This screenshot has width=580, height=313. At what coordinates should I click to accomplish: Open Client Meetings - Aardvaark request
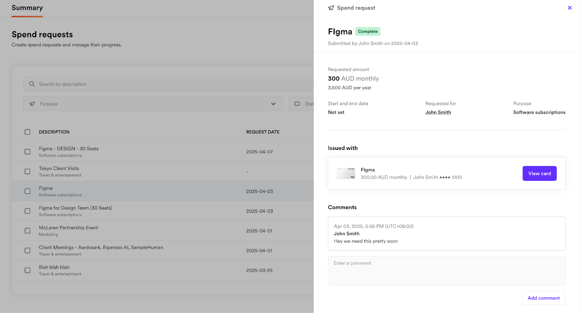(x=101, y=247)
